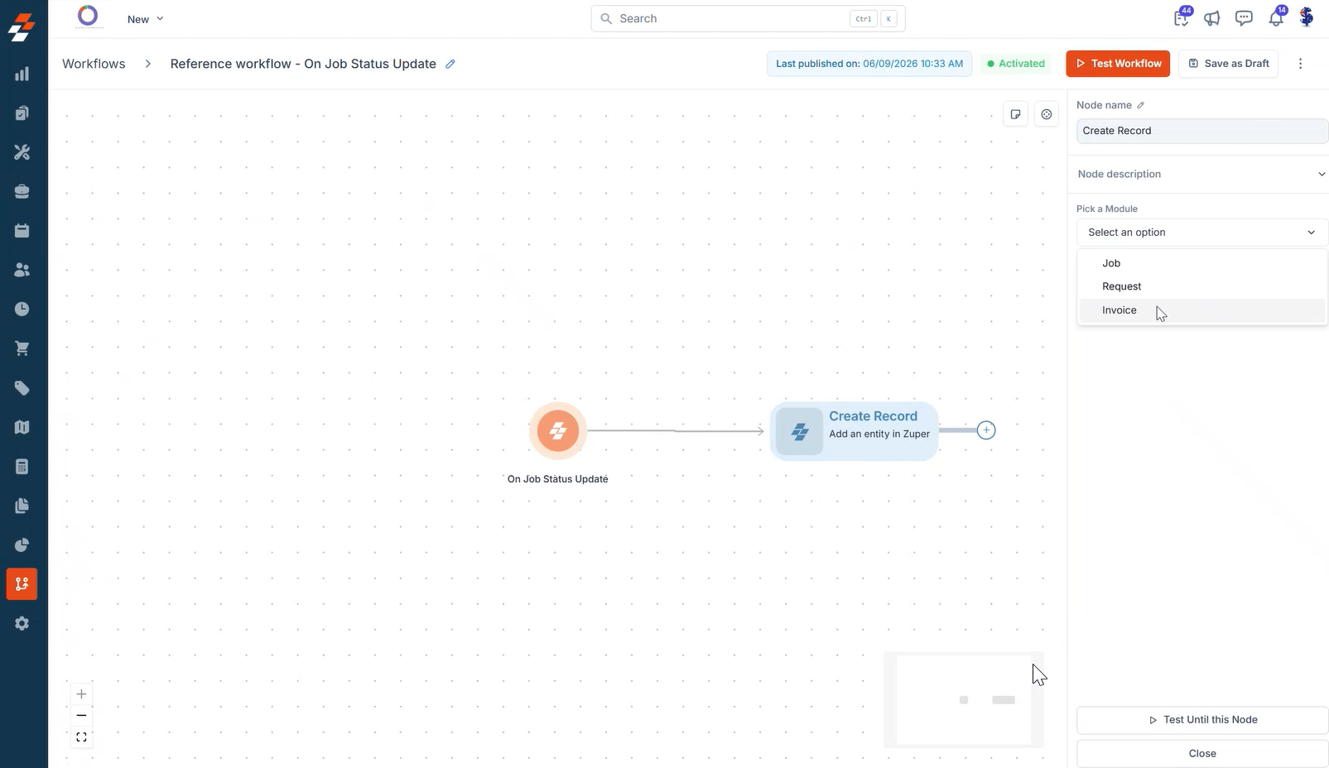Add next node after Create Record
1329x768 pixels.
point(986,430)
